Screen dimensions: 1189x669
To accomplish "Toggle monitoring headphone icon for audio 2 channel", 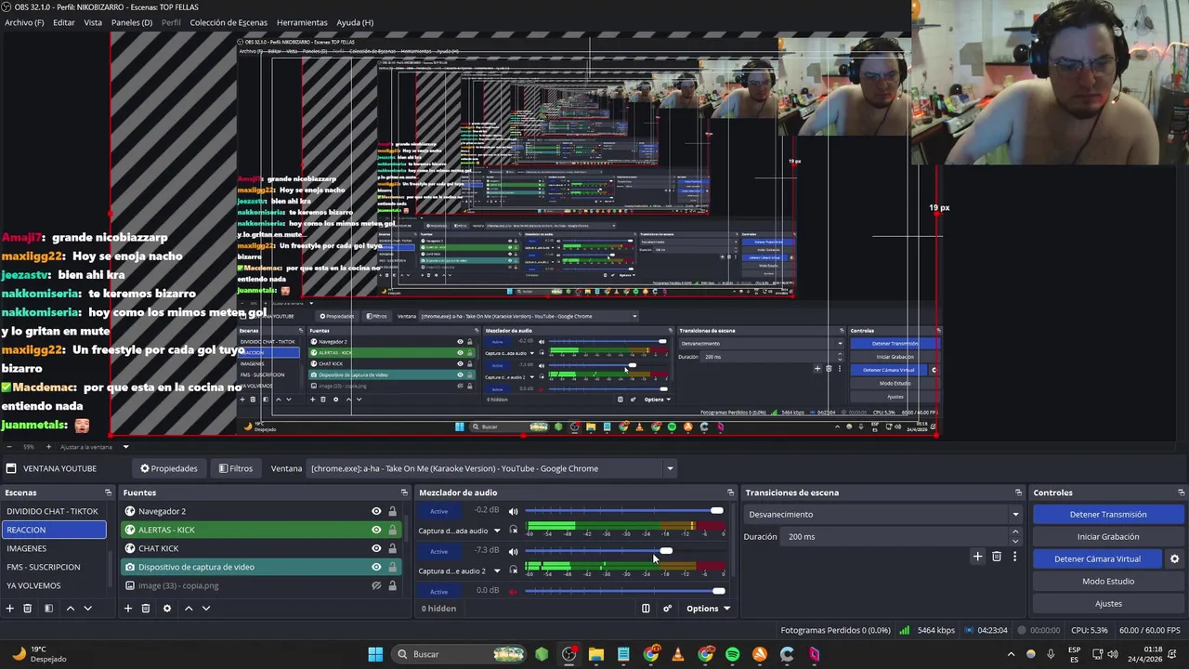I will [x=514, y=571].
